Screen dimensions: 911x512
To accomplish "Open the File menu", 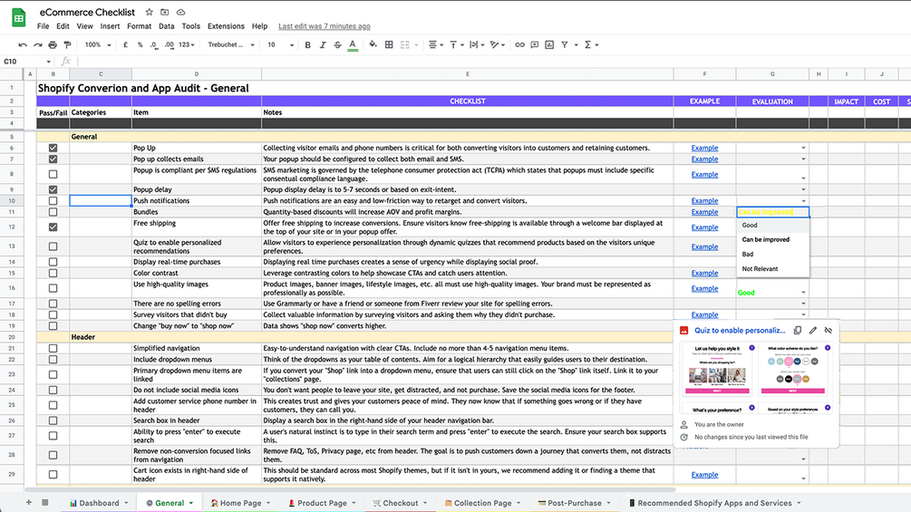I will (x=43, y=26).
